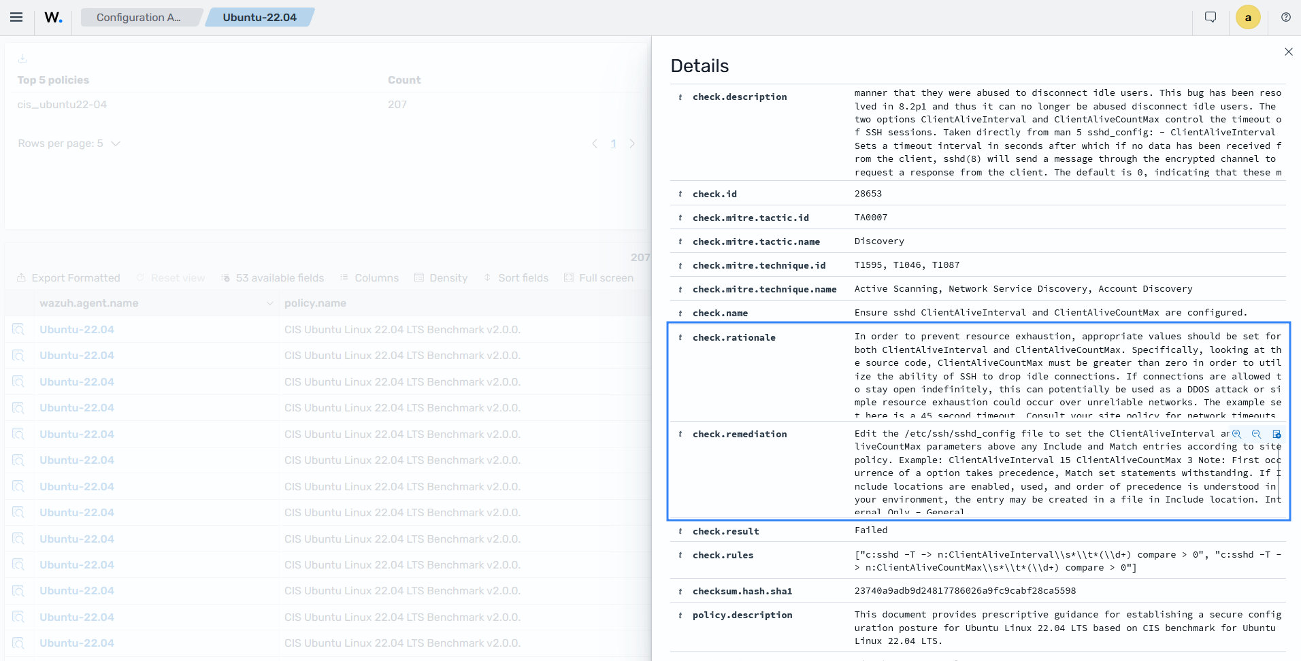Open the Rows per page dropdown

69,143
